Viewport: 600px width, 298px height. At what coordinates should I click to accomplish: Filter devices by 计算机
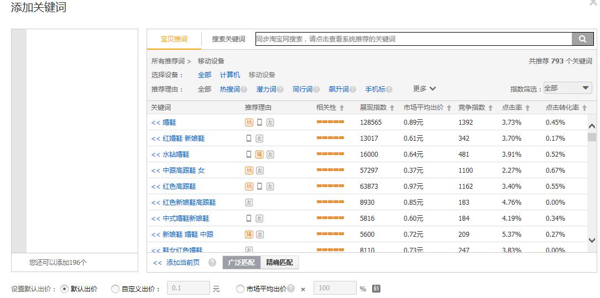pyautogui.click(x=230, y=75)
